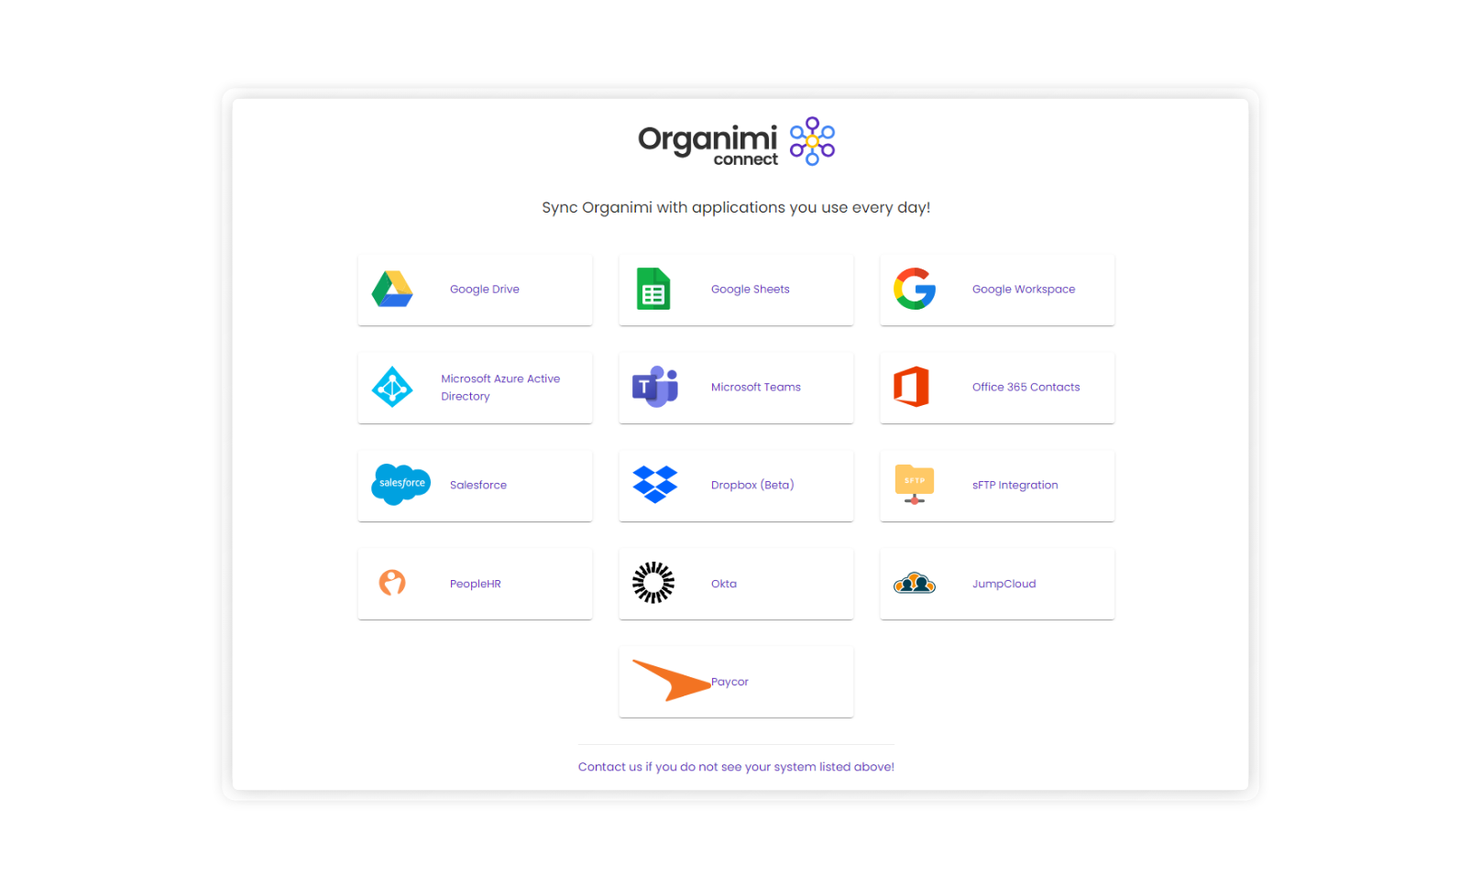1481x887 pixels.
Task: Select the PeopleHR text label
Action: tap(476, 584)
